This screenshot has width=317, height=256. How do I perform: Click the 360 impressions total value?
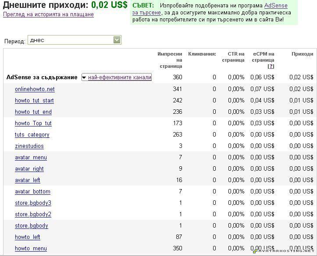click(178, 77)
